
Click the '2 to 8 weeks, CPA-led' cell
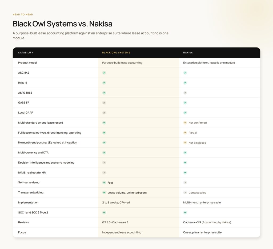[x=116, y=203]
